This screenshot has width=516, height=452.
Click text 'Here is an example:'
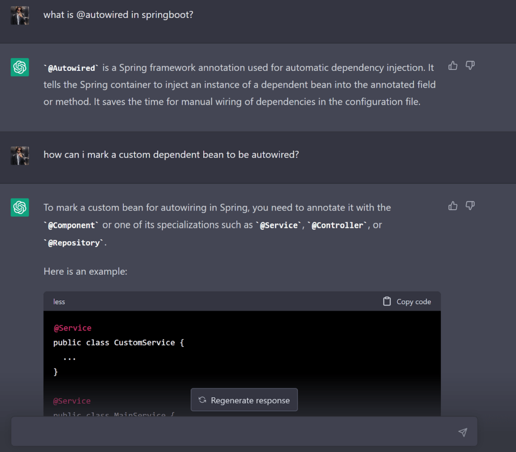pyautogui.click(x=85, y=272)
